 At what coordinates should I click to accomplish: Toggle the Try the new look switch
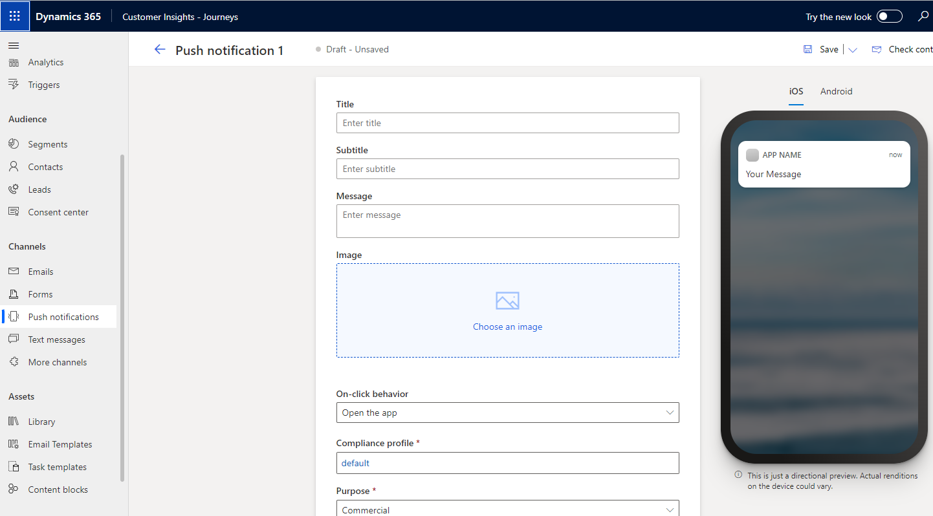[x=889, y=17]
